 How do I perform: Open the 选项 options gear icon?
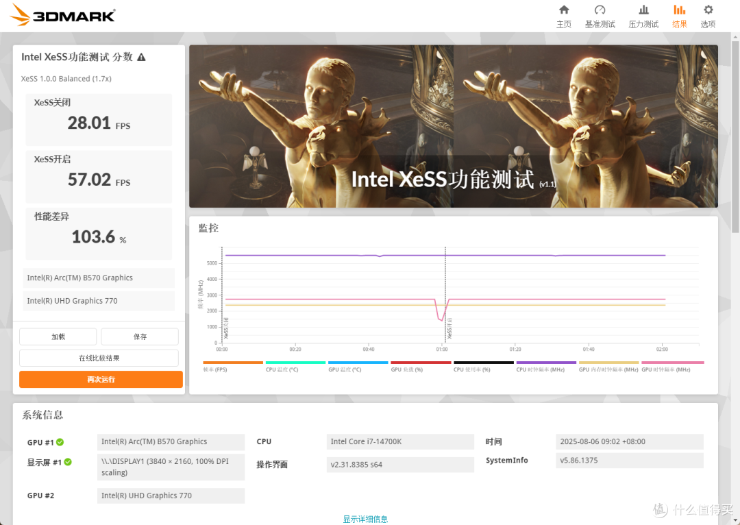pos(708,10)
